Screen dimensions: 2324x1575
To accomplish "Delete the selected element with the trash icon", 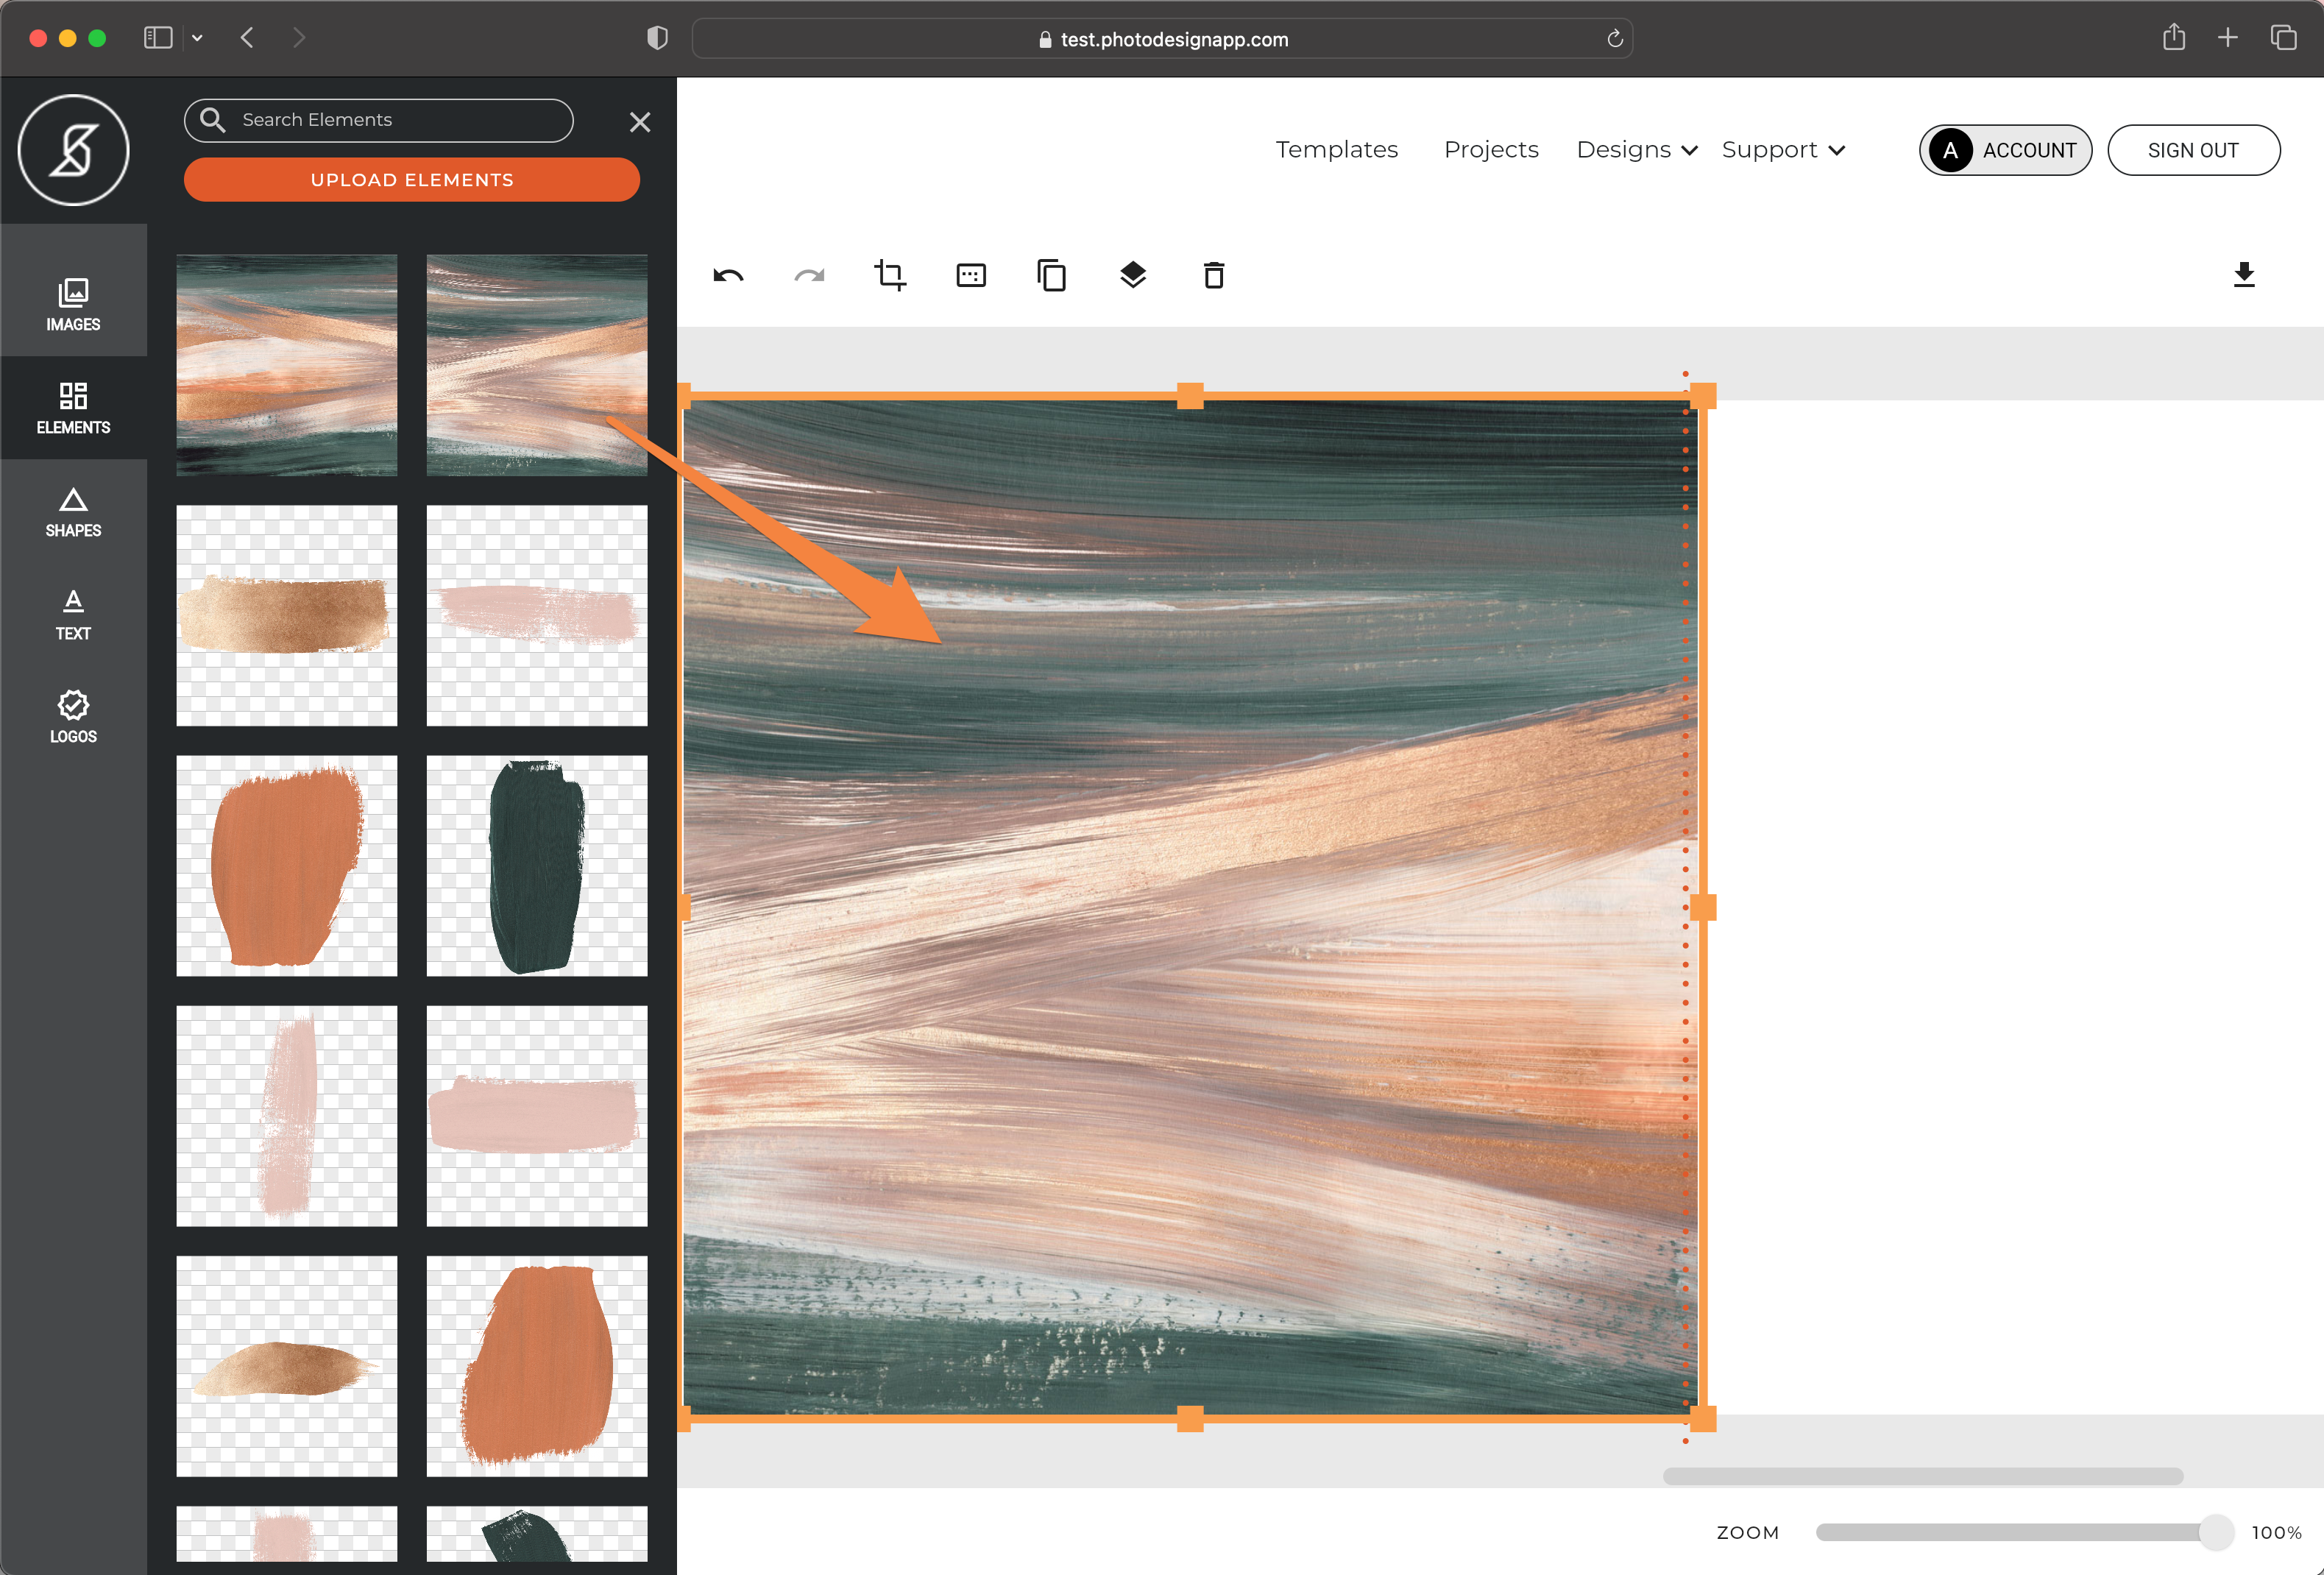I will click(x=1214, y=275).
